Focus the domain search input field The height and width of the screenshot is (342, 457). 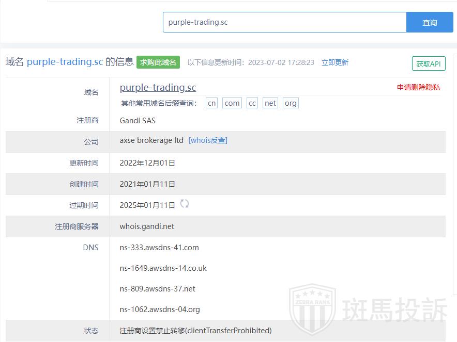pos(284,22)
